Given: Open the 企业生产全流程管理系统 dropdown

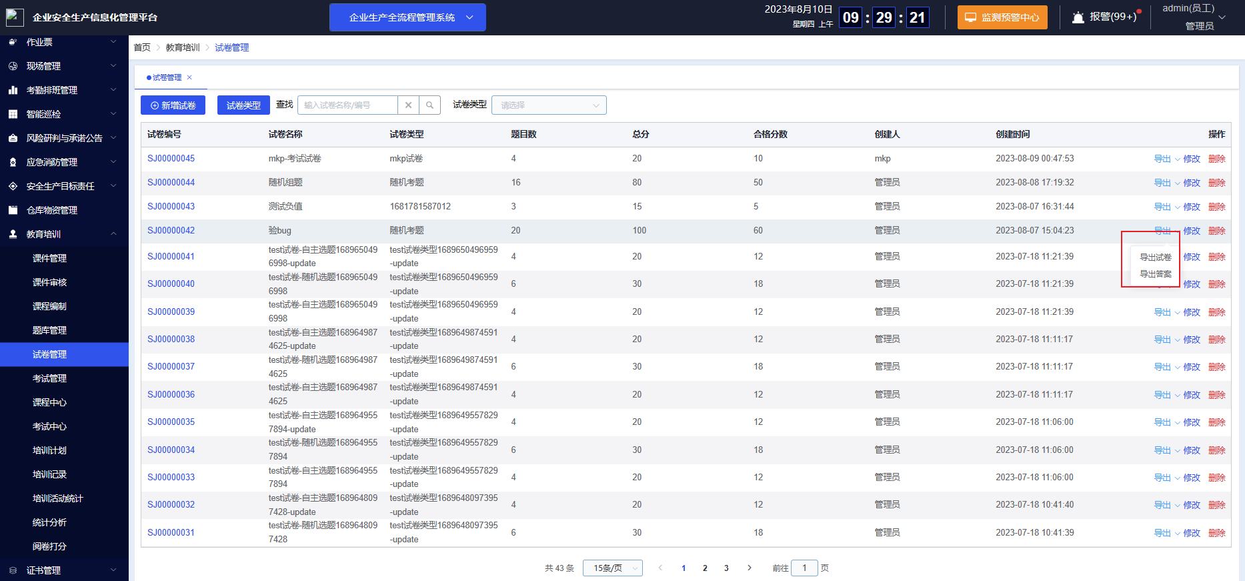Looking at the screenshot, I should pyautogui.click(x=407, y=17).
